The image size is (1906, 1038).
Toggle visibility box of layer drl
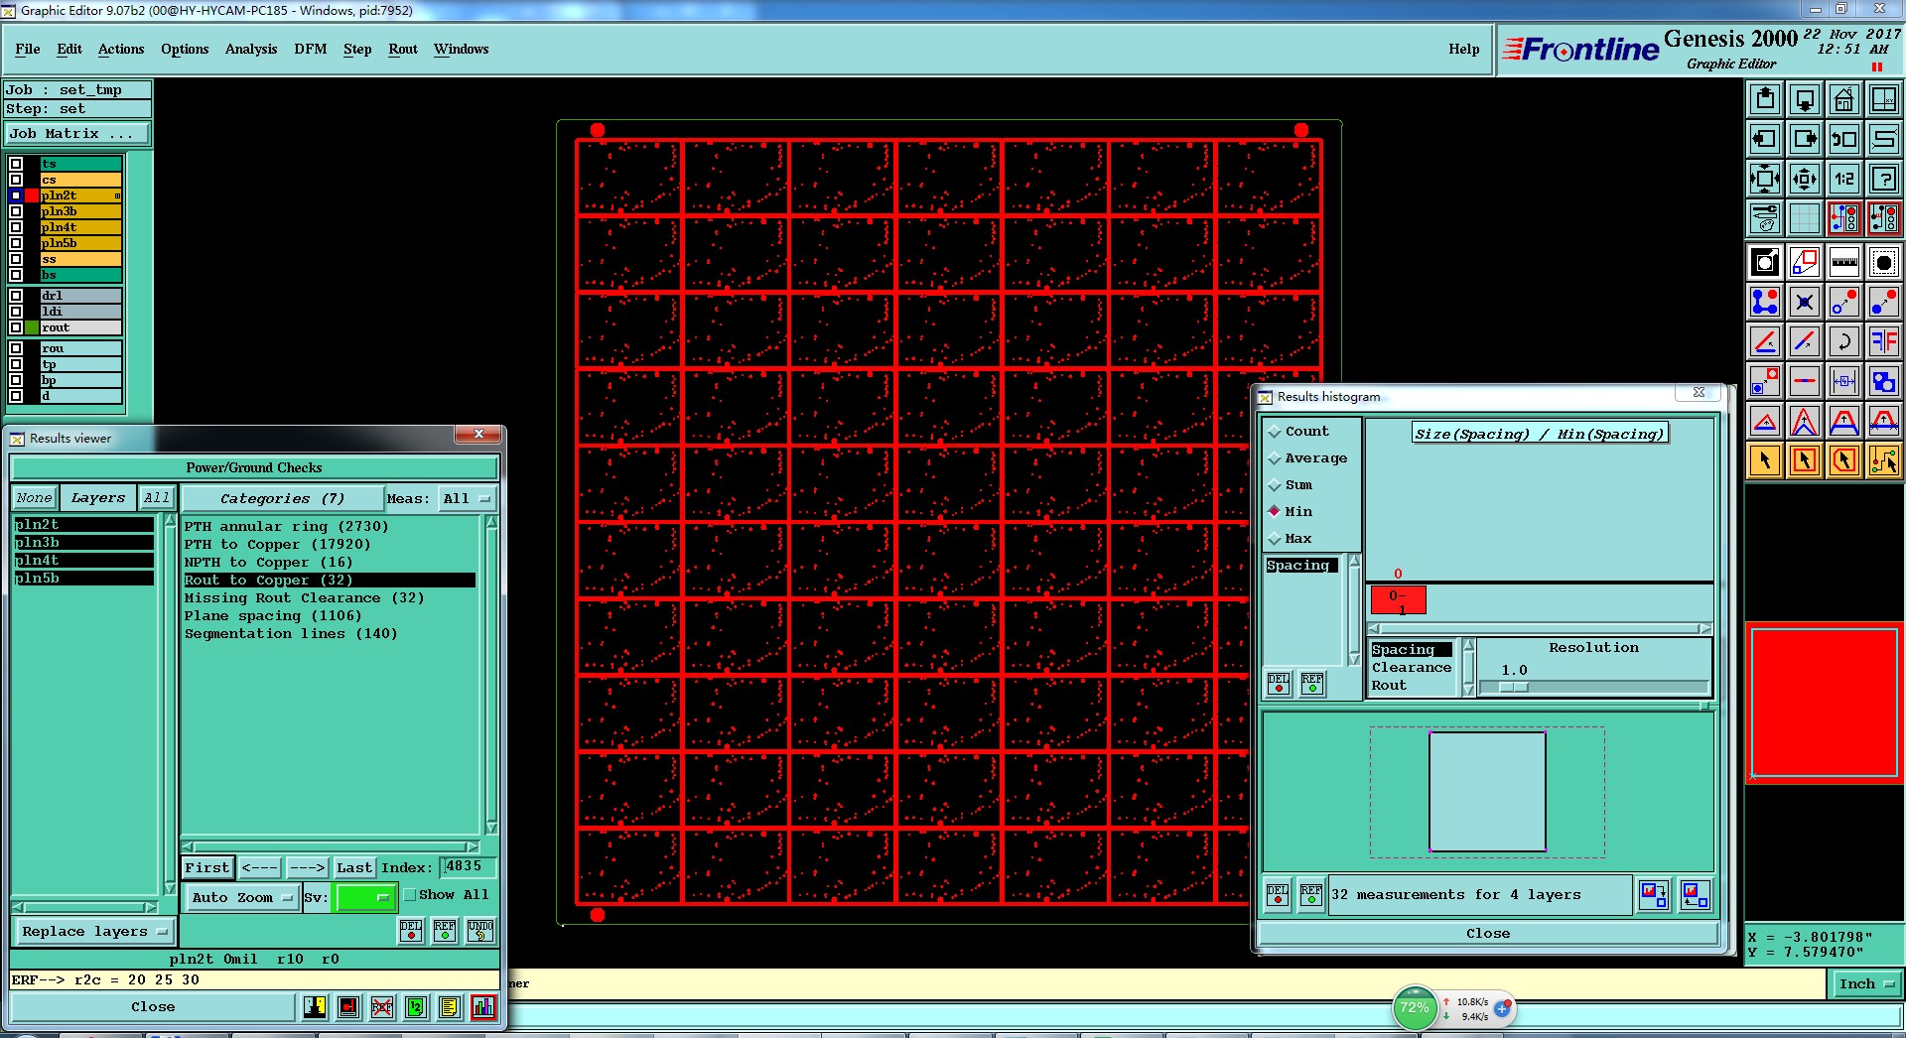(16, 296)
